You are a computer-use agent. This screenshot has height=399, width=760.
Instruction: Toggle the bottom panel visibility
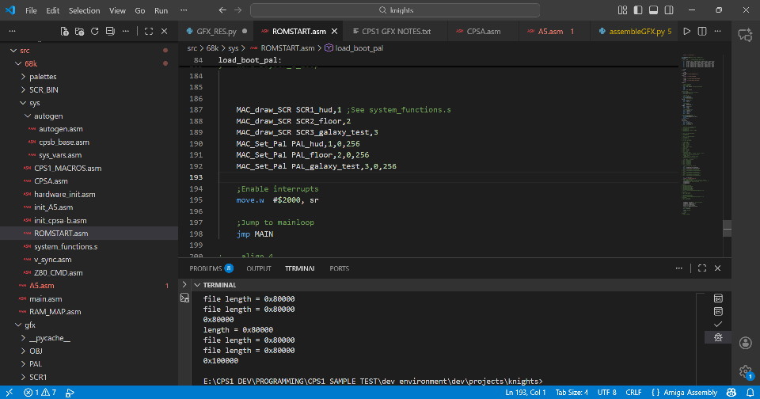[x=653, y=10]
